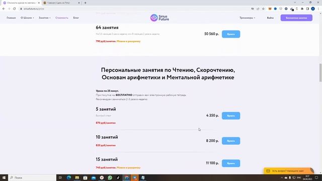This screenshot has width=322, height=181.
Task: Go to Главная in site navigation
Action: pos(11,18)
